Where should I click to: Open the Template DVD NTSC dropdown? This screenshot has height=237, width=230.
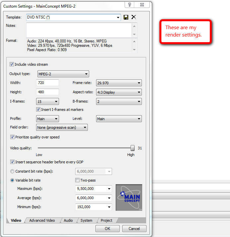coord(73,17)
